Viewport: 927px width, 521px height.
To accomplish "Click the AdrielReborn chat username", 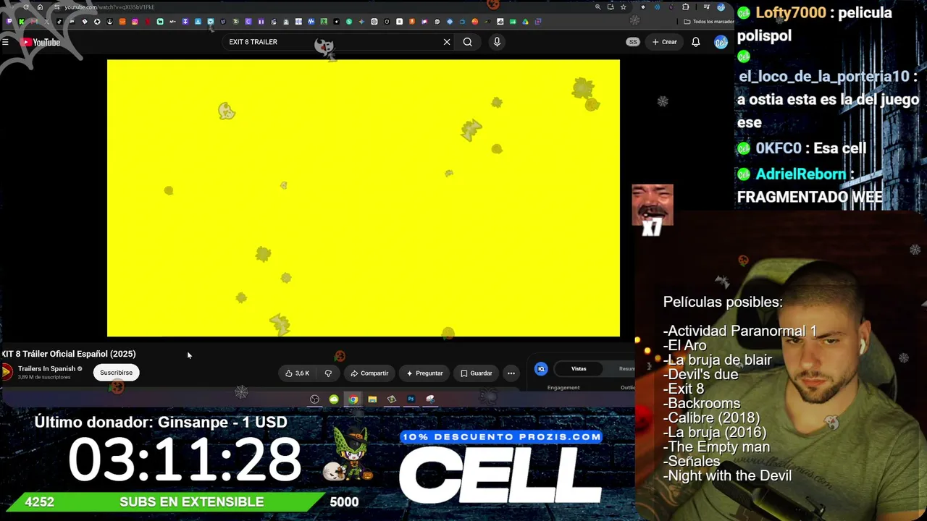I will (x=800, y=174).
